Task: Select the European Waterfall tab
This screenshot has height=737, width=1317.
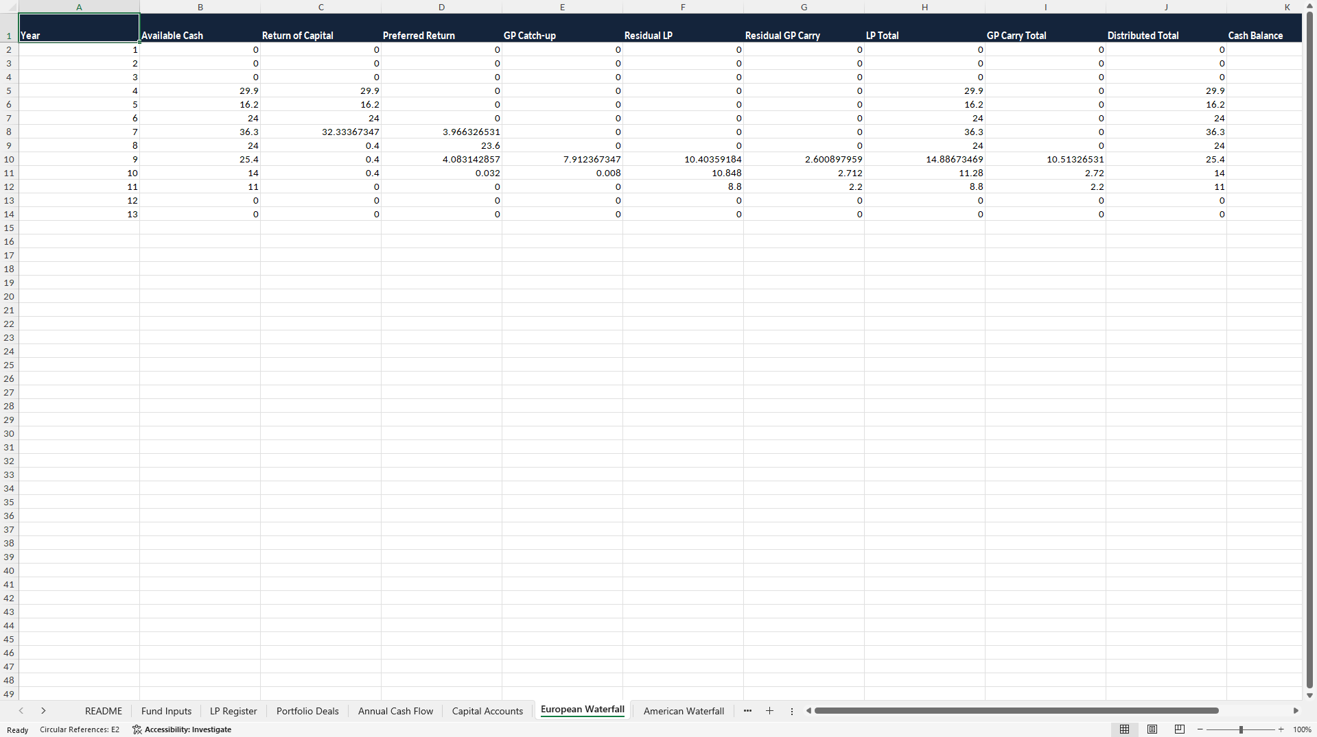Action: tap(583, 710)
